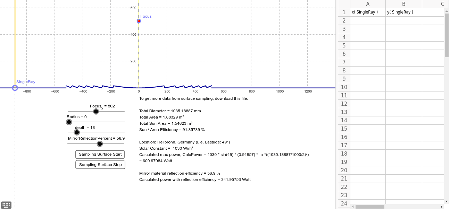Select spreadsheet row 1 header
This screenshot has height=210, width=450.
(x=344, y=12)
